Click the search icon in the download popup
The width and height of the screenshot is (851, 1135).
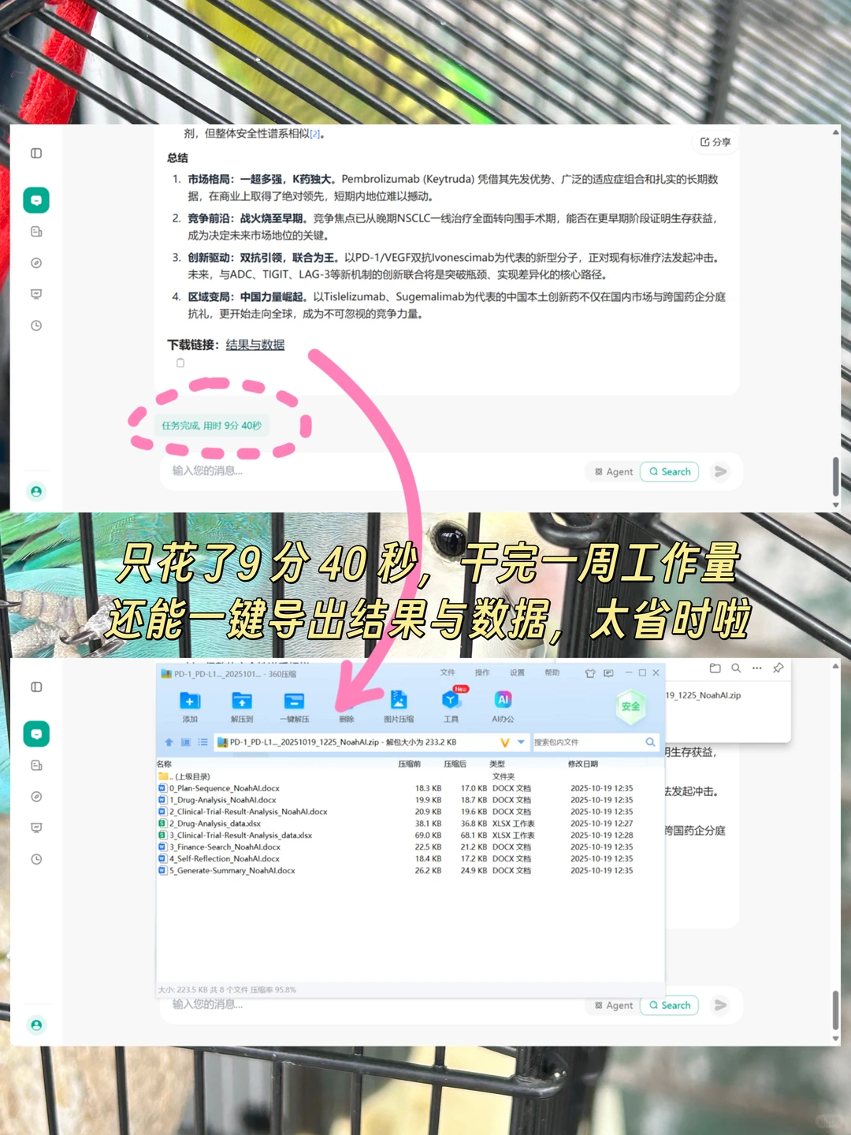pos(736,668)
